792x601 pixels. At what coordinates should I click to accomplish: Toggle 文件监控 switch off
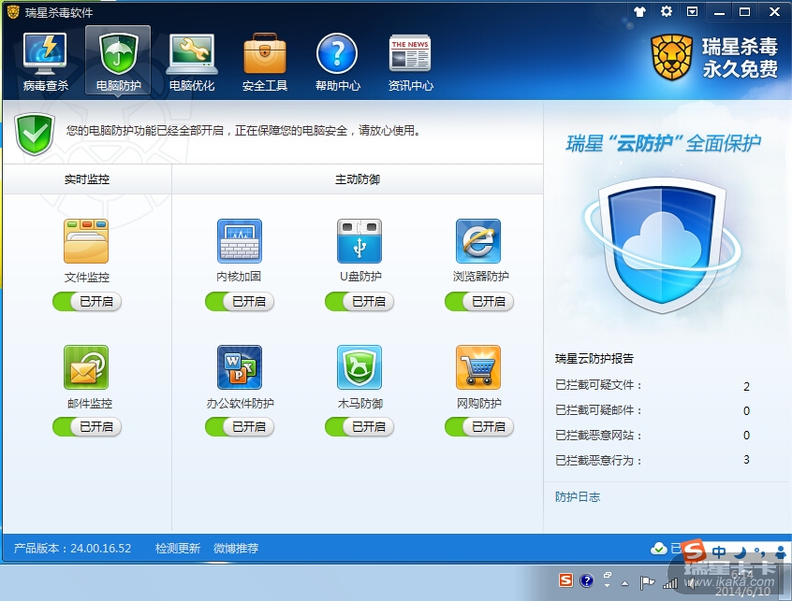point(87,302)
